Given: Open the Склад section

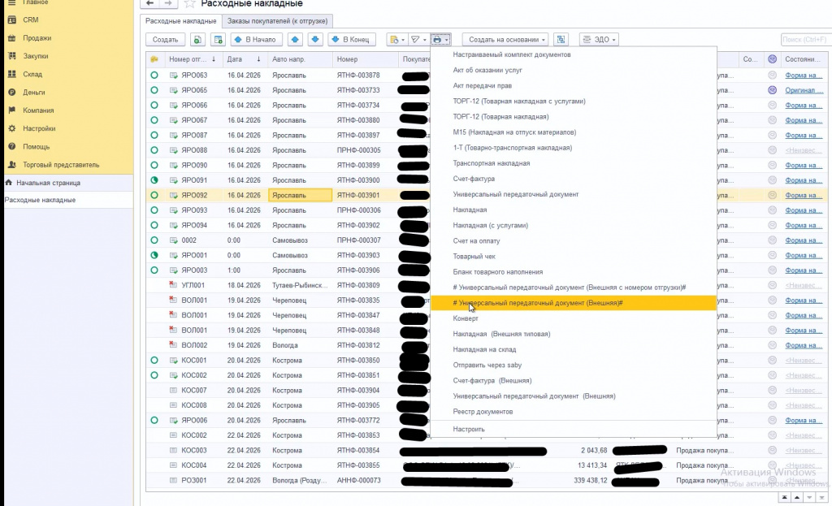Looking at the screenshot, I should [32, 74].
